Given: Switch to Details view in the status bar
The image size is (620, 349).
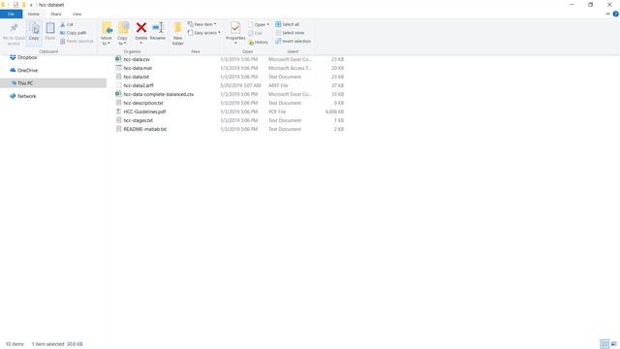Looking at the screenshot, I should click(604, 344).
